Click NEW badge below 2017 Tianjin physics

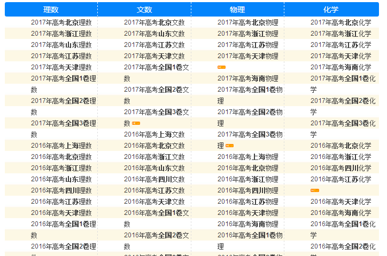coord(221,68)
